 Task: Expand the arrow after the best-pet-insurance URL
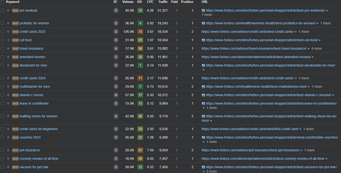coord(302,151)
